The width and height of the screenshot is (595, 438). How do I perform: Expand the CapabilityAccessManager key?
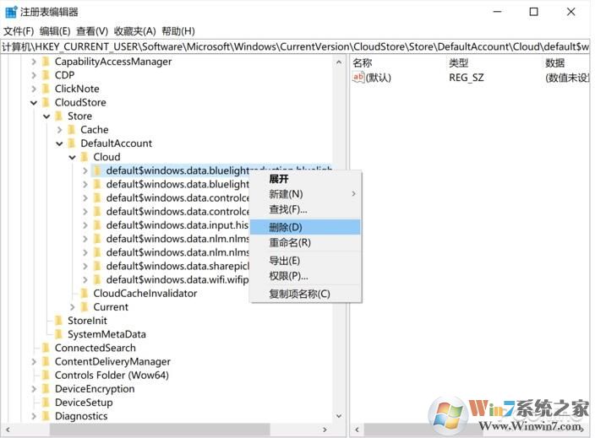click(x=34, y=62)
